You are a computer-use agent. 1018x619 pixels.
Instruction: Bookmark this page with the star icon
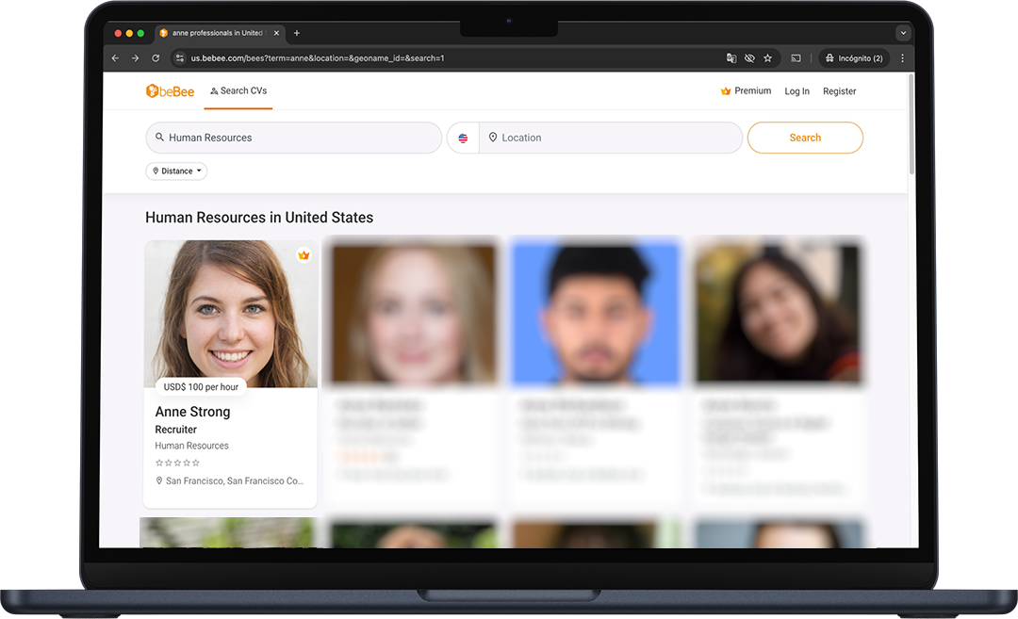(768, 58)
